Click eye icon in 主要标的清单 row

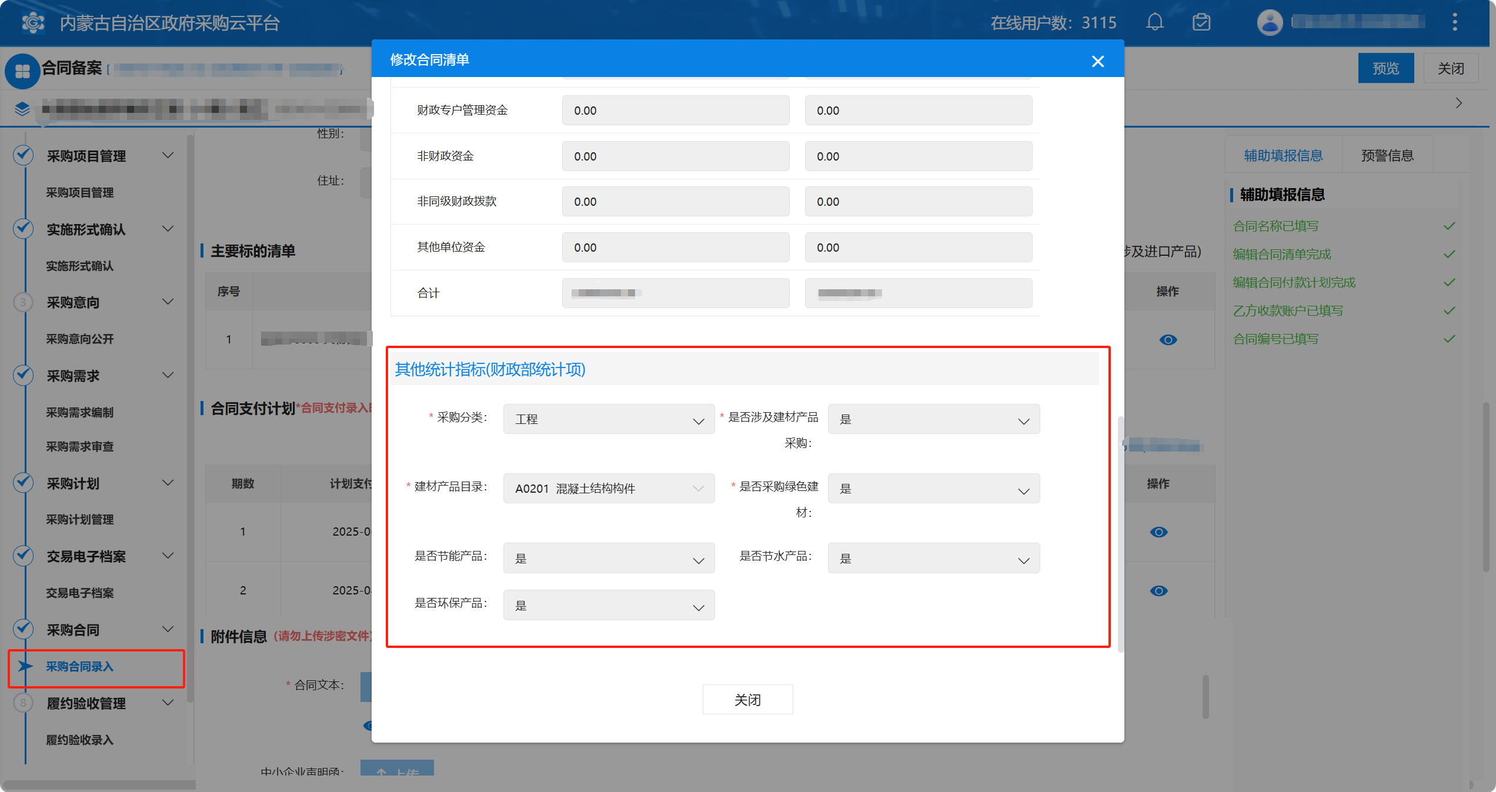tap(1168, 340)
